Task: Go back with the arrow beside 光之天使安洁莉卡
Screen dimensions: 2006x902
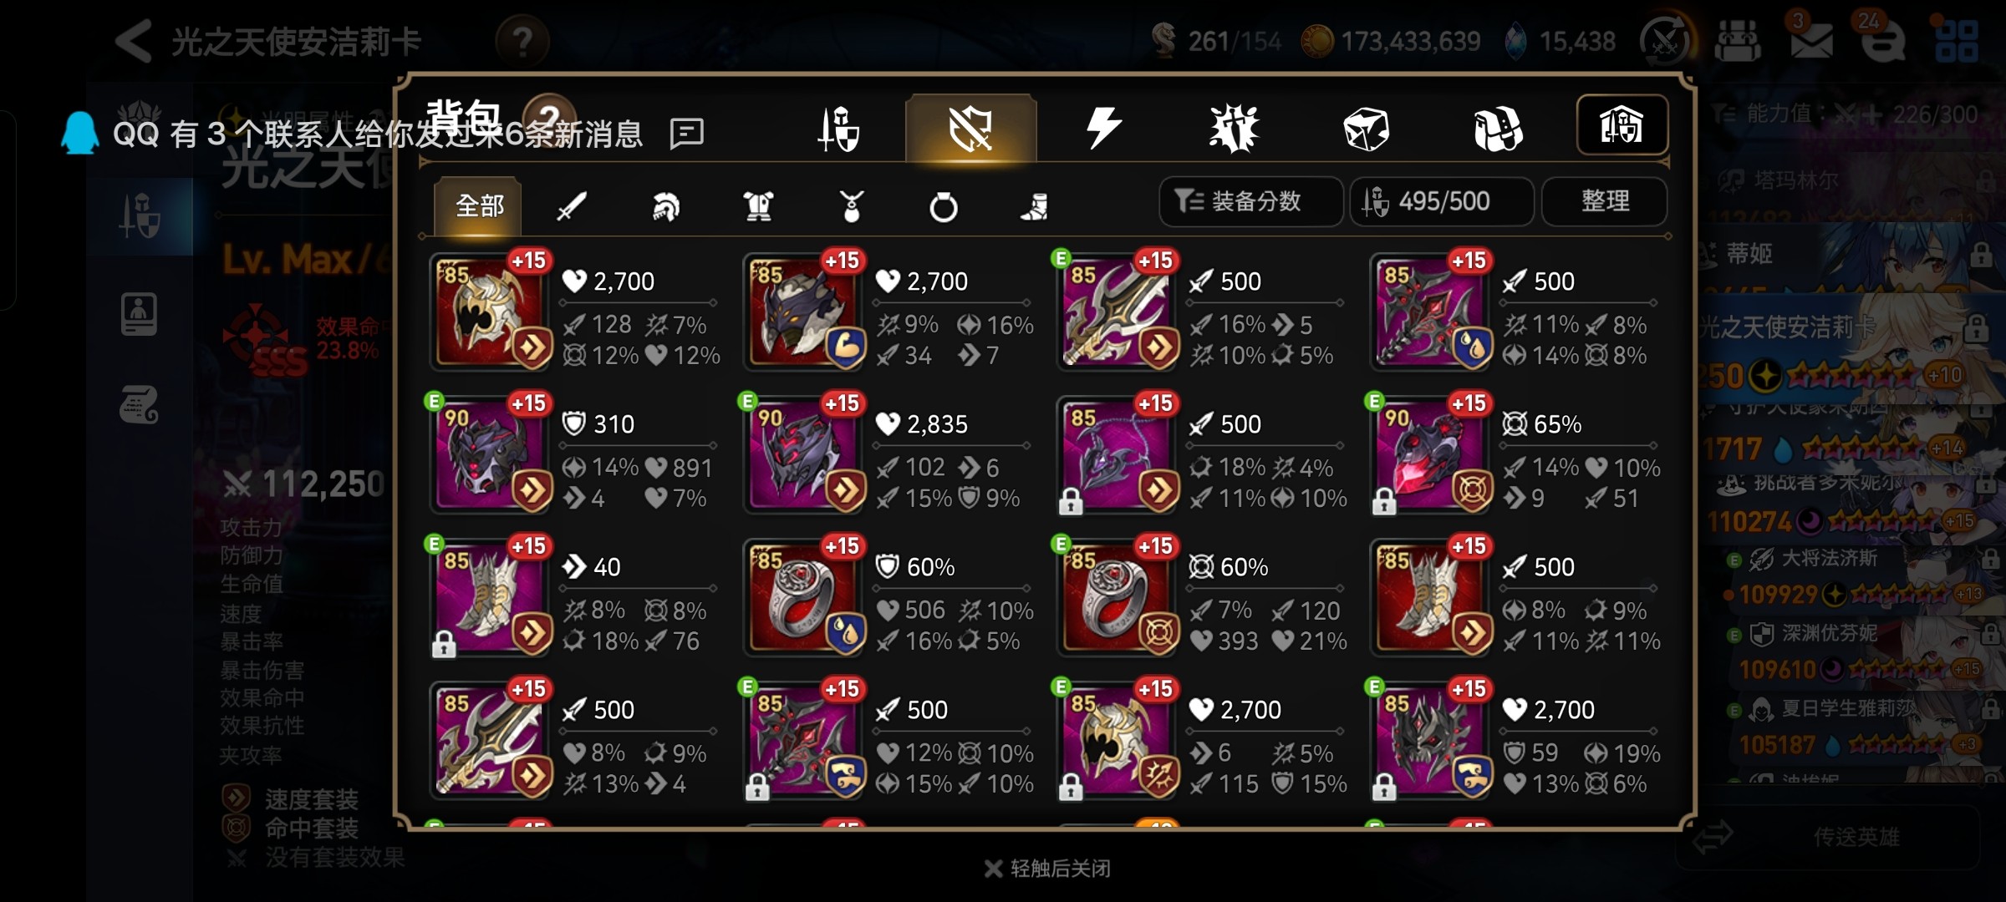Action: click(x=134, y=40)
